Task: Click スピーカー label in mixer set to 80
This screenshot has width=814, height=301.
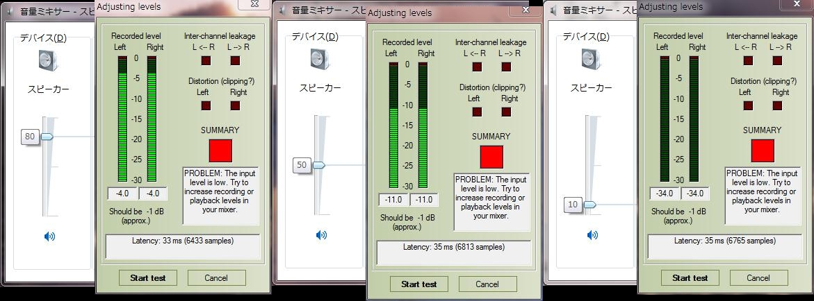Action: pos(48,89)
